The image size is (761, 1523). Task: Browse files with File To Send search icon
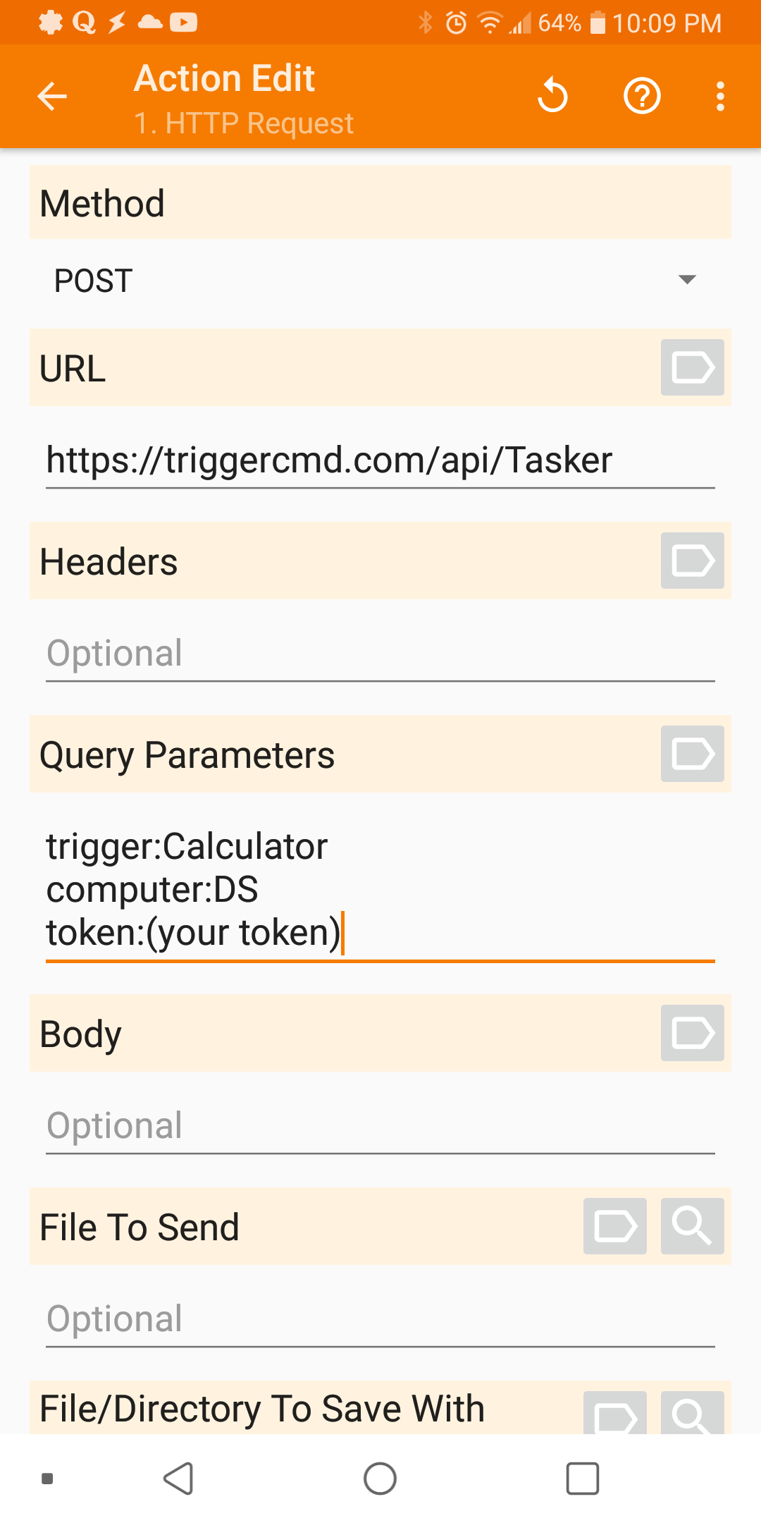tap(692, 1226)
